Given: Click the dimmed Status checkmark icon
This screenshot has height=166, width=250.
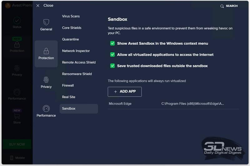Looking at the screenshot, I should tap(17, 20).
